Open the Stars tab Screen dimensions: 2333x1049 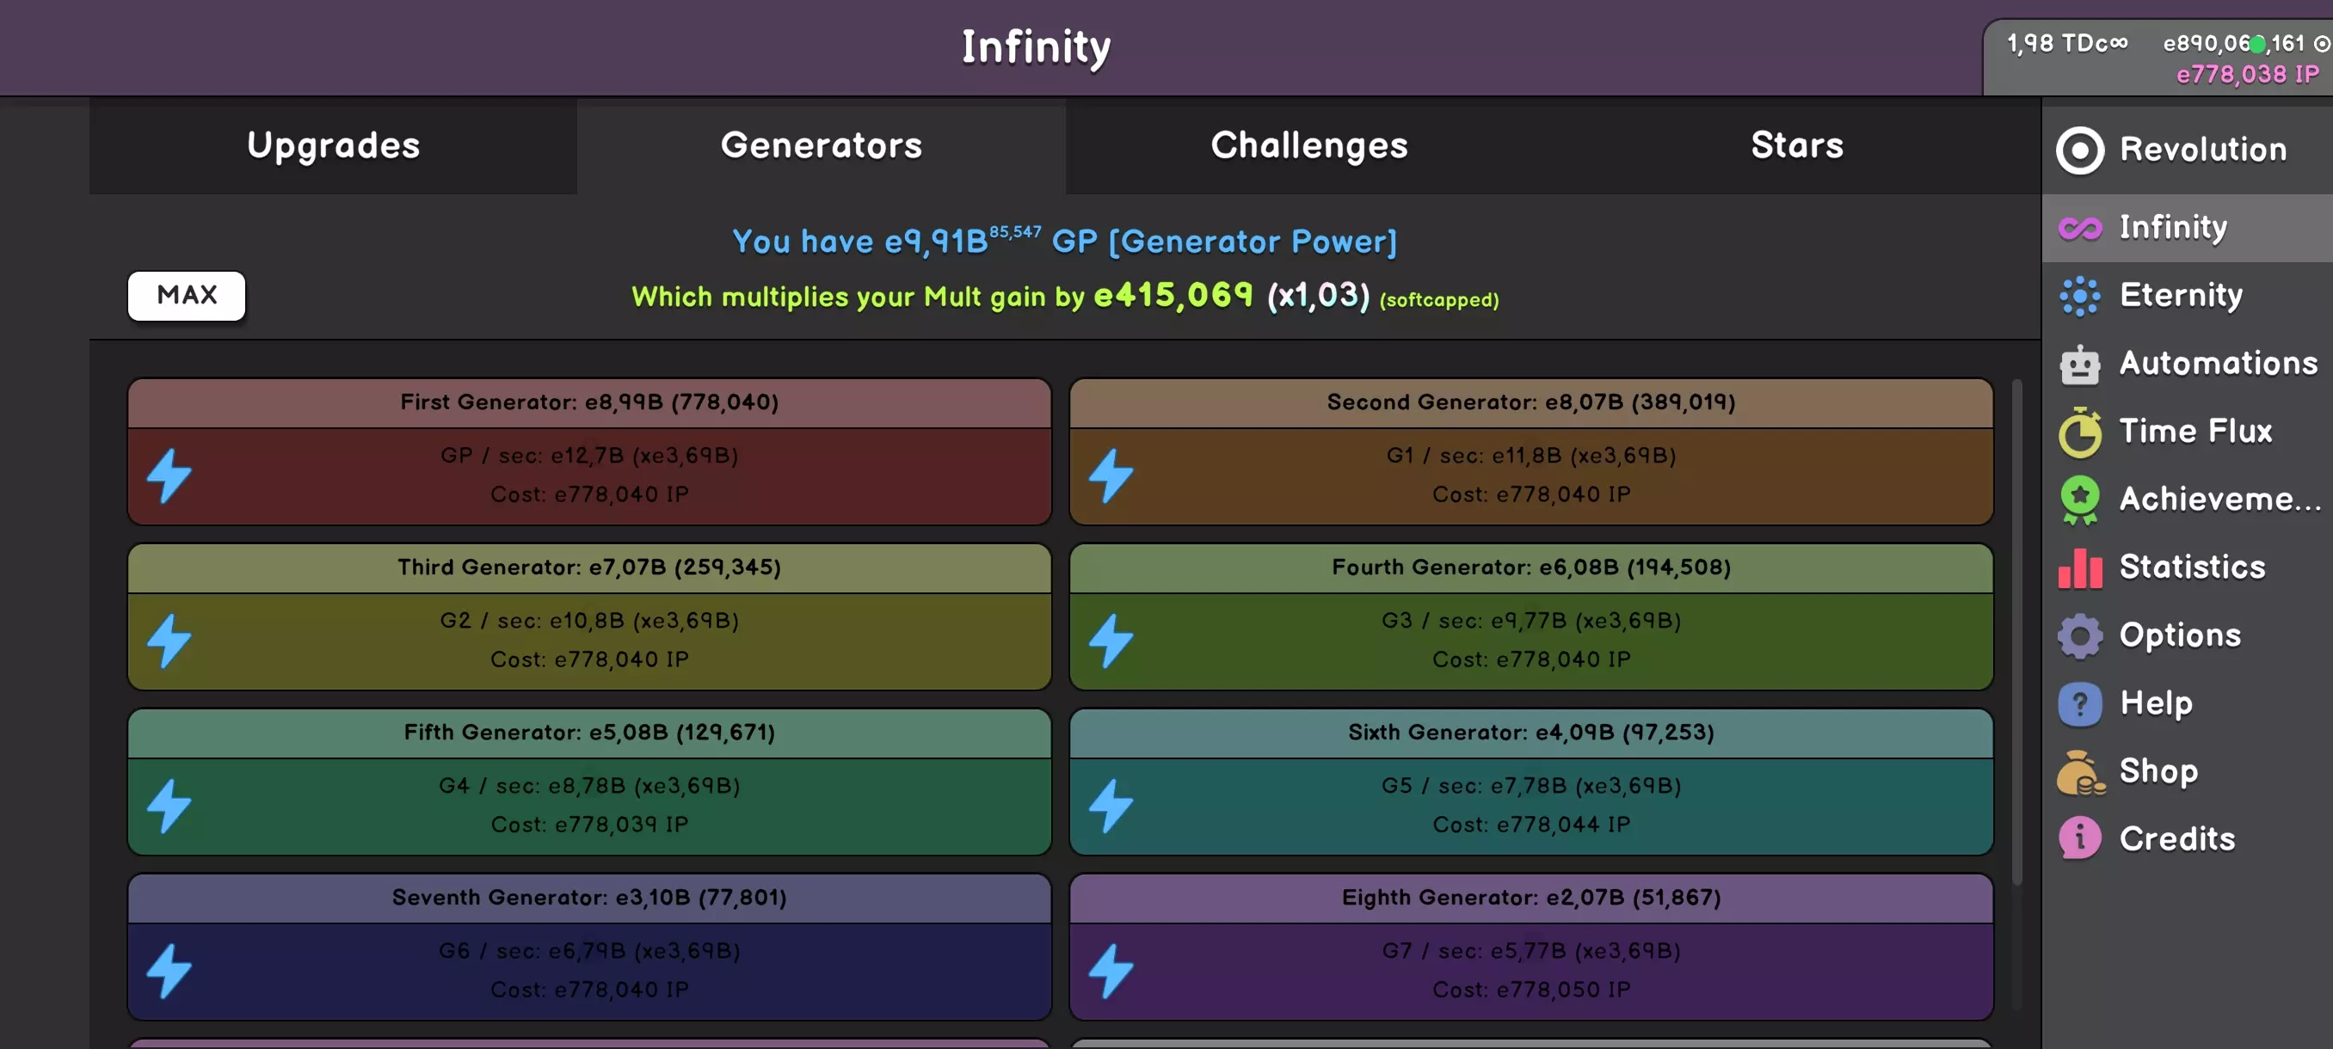(1797, 145)
